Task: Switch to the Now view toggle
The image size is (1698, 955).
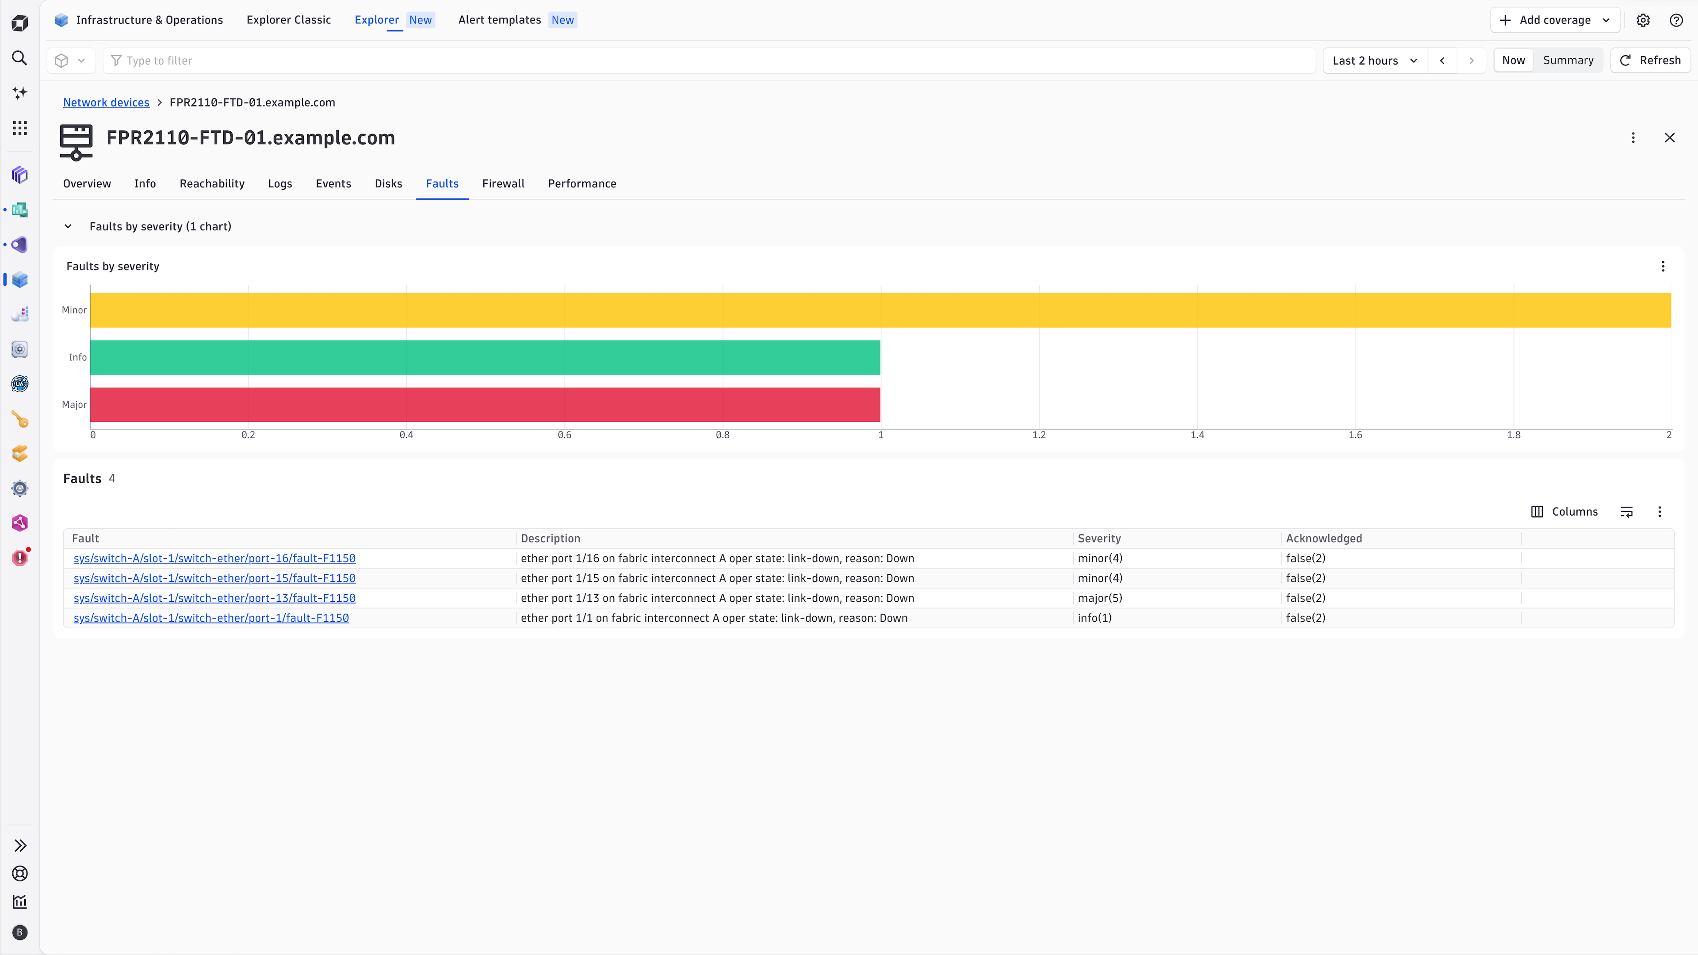Action: [x=1514, y=61]
